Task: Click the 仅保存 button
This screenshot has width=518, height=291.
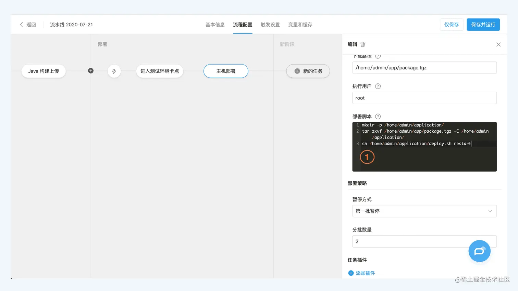Action: (x=452, y=25)
